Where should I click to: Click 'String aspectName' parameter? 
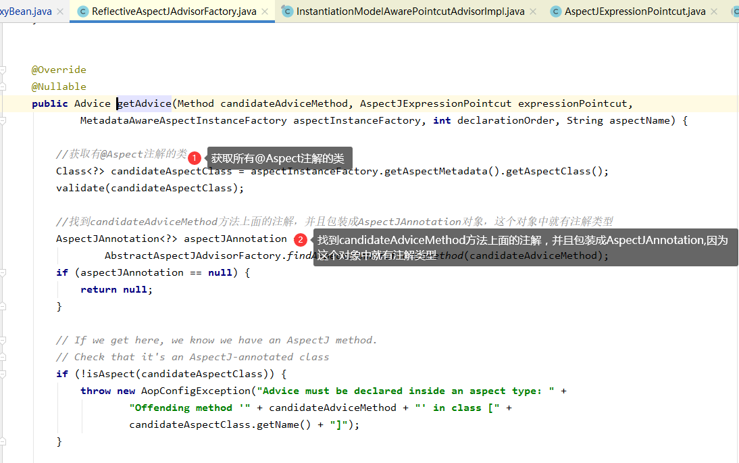coord(618,121)
